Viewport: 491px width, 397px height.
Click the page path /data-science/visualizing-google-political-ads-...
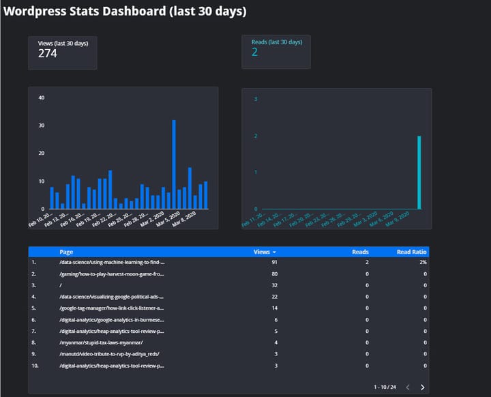(111, 297)
